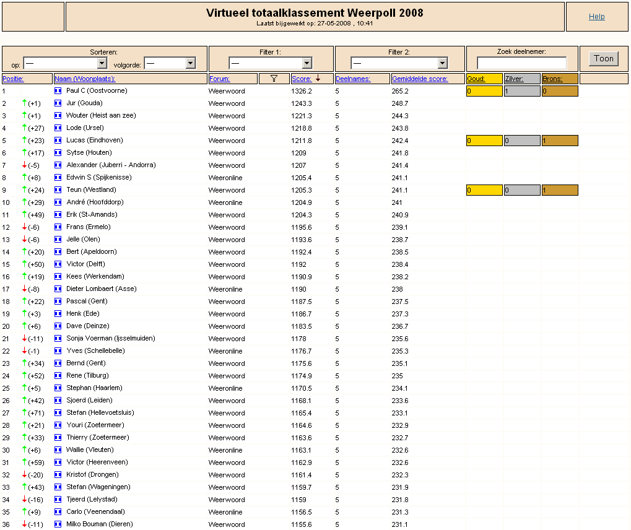Sort by the Gemiddelde score column header
Image resolution: width=631 pixels, height=530 pixels.
click(x=420, y=79)
